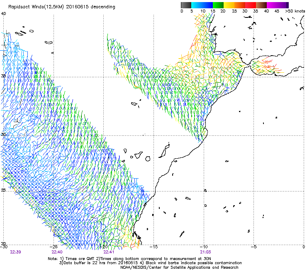Click the purple time label 21:05
The height and width of the screenshot is (270, 307).
click(205, 252)
